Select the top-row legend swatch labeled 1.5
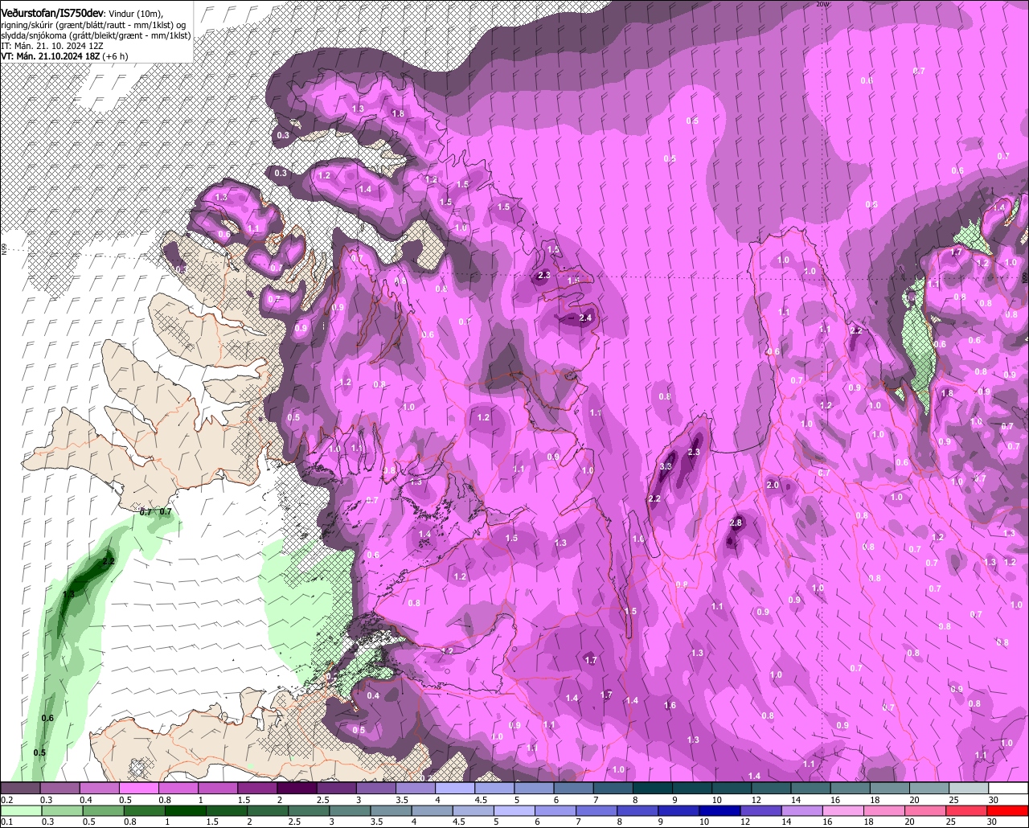 coord(257,789)
